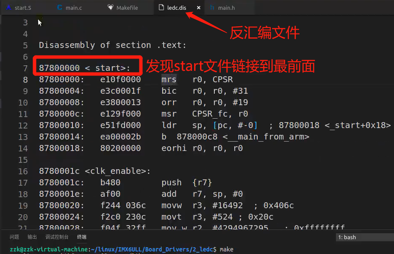Click the '87800000 <_start>:' label
Screen dimensions: 394x254
[84, 68]
